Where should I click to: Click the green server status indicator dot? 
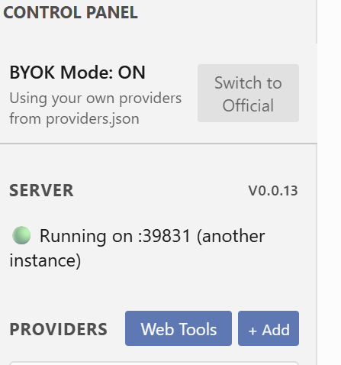[21, 235]
